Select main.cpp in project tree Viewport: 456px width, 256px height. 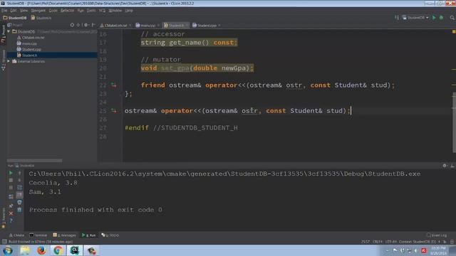pos(27,43)
